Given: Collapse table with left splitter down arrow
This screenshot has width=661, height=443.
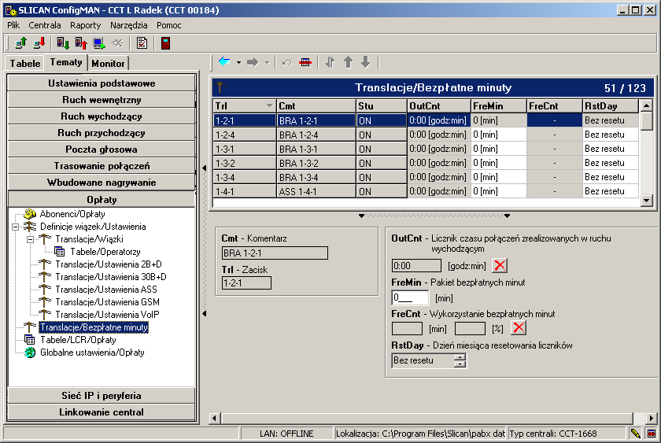Looking at the screenshot, I should pyautogui.click(x=361, y=216).
